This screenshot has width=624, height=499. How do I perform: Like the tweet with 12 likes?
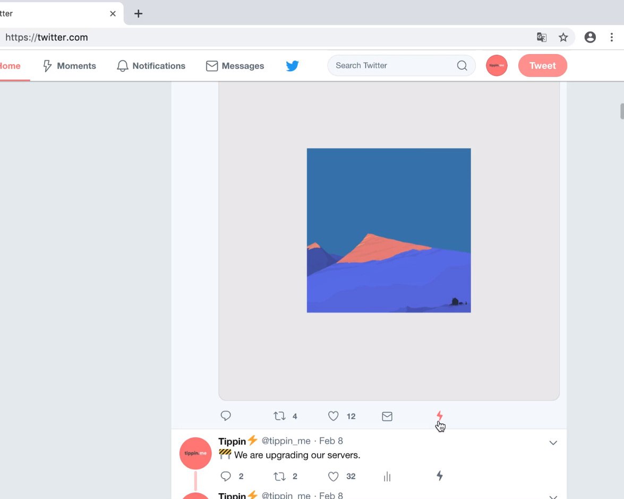tap(341, 416)
